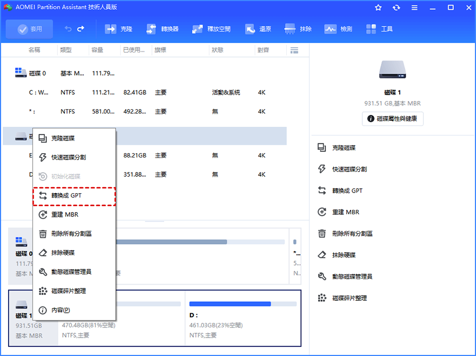Click 抹除硬碟 in the right panel
The image size is (476, 356).
[x=336, y=255]
